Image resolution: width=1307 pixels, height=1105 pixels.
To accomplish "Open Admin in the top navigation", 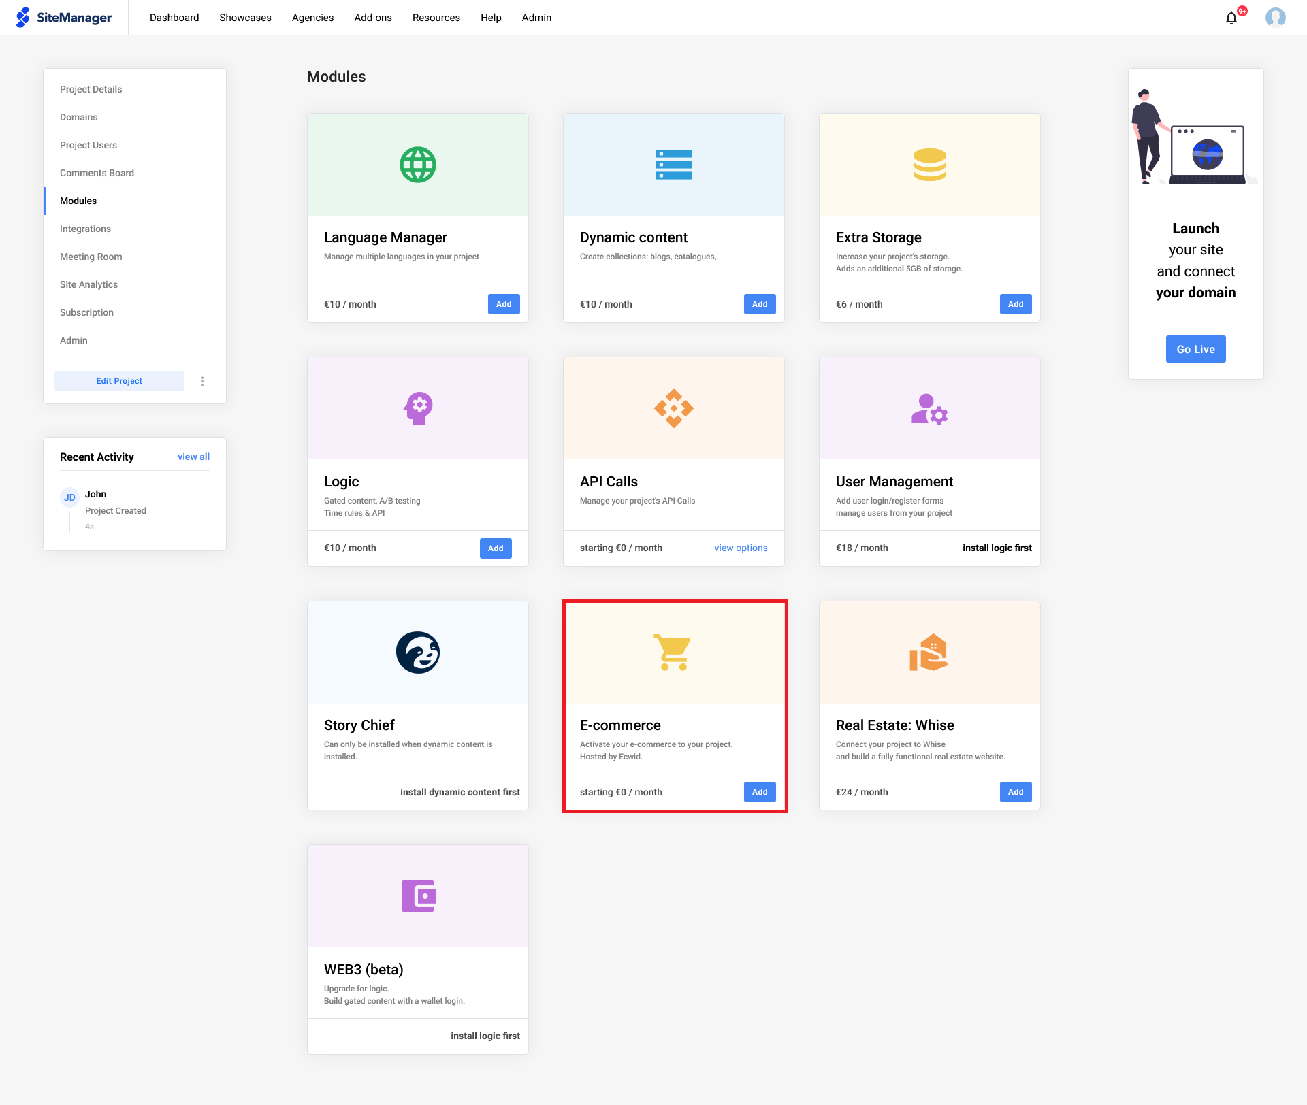I will 536,18.
